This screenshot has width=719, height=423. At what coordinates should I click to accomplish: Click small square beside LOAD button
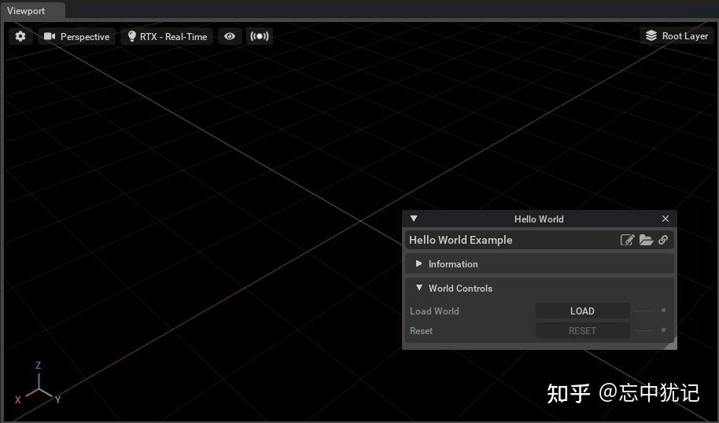coord(663,311)
